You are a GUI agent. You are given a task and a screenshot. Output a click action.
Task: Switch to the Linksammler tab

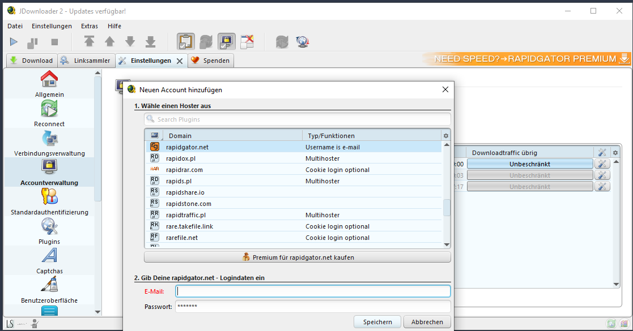tap(86, 61)
